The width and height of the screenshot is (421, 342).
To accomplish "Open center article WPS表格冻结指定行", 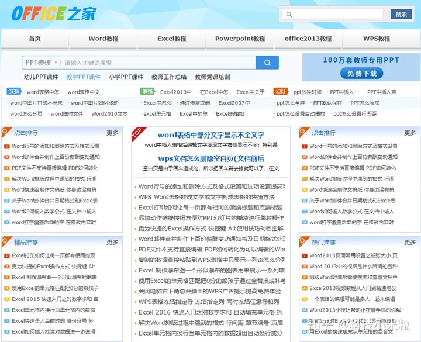I will point(209,302).
